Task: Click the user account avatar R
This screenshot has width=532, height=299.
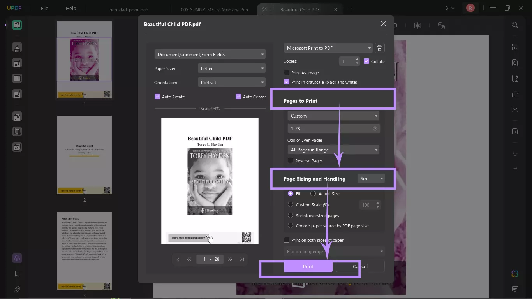Action: [470, 8]
